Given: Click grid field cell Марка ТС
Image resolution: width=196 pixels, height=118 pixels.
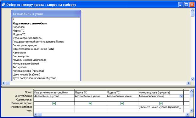Looking at the screenshot, I should pos(90,93).
